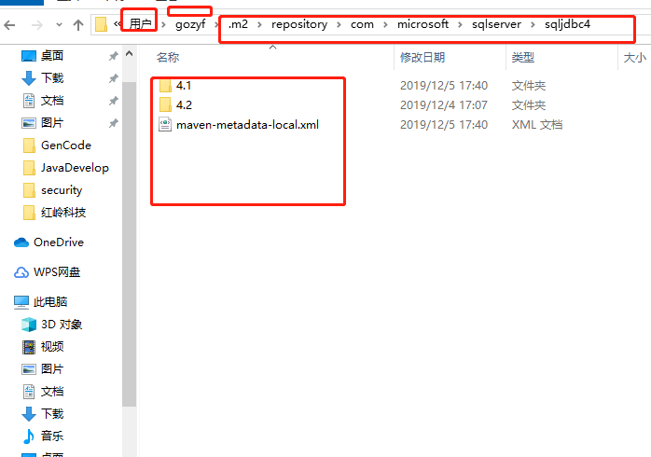Open the GenCode folder in sidebar
This screenshot has height=457, width=651.
click(65, 145)
